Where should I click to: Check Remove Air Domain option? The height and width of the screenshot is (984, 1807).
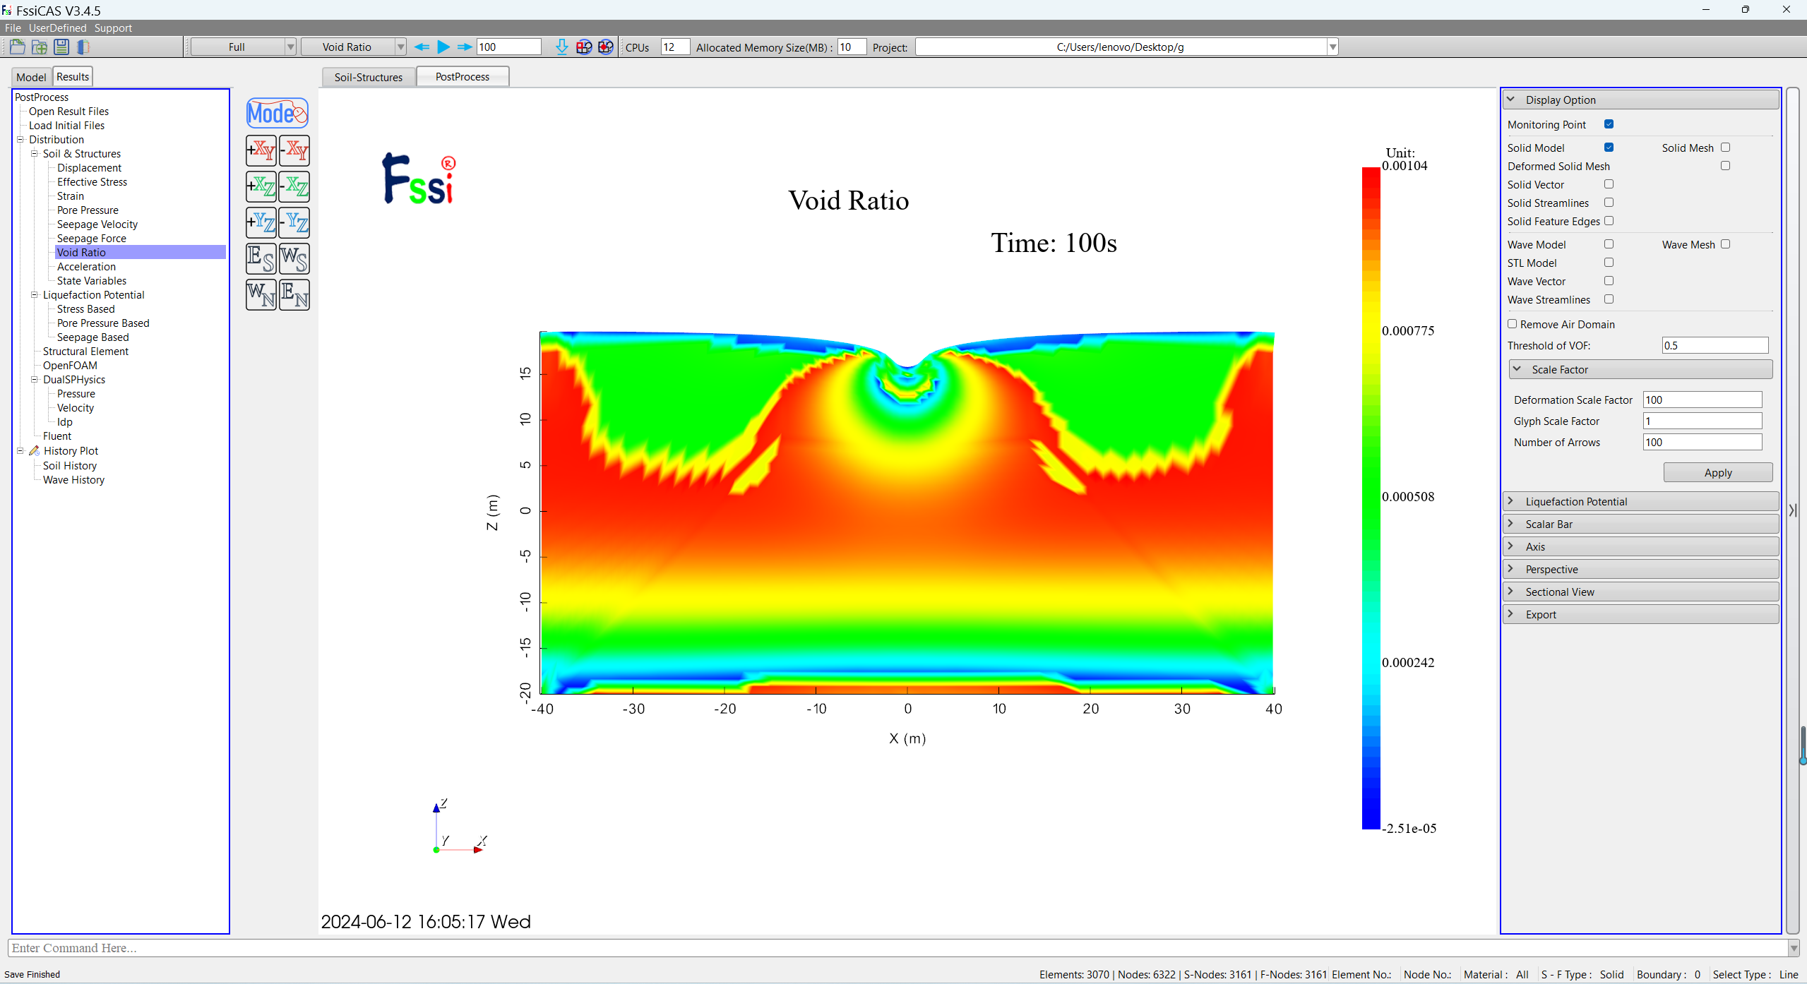pos(1512,324)
